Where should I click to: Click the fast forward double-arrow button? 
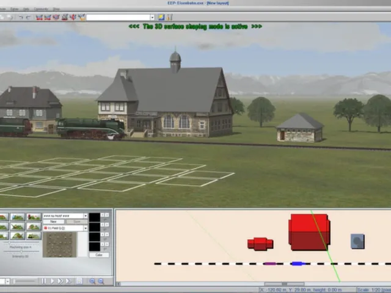(x=60, y=281)
